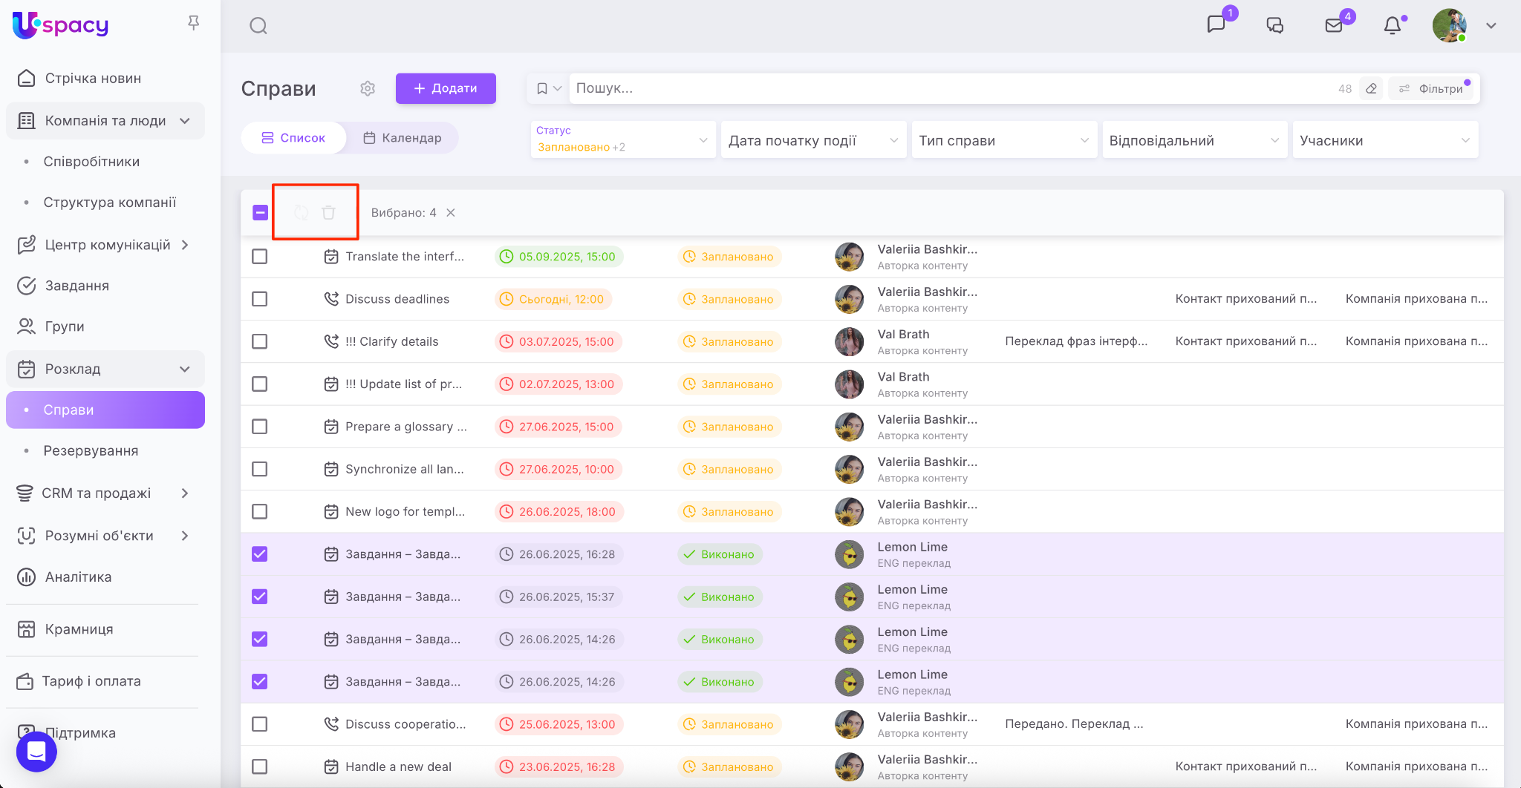Screen dimensions: 1521x788
Task: Click the eraser clear-filters icon
Action: (x=1371, y=88)
